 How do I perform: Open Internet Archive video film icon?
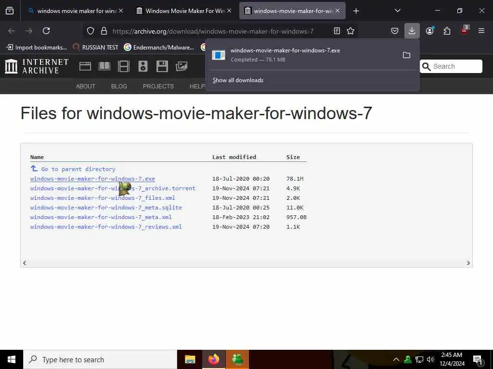(x=124, y=66)
